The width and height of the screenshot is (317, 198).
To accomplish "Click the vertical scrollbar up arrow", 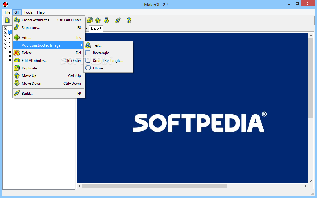I will [x=311, y=35].
